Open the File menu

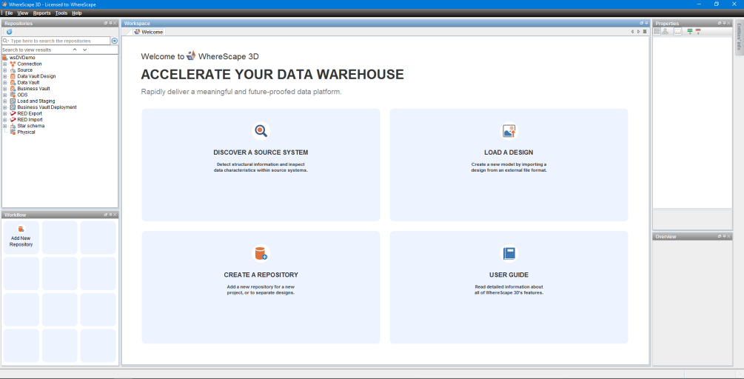[x=9, y=13]
